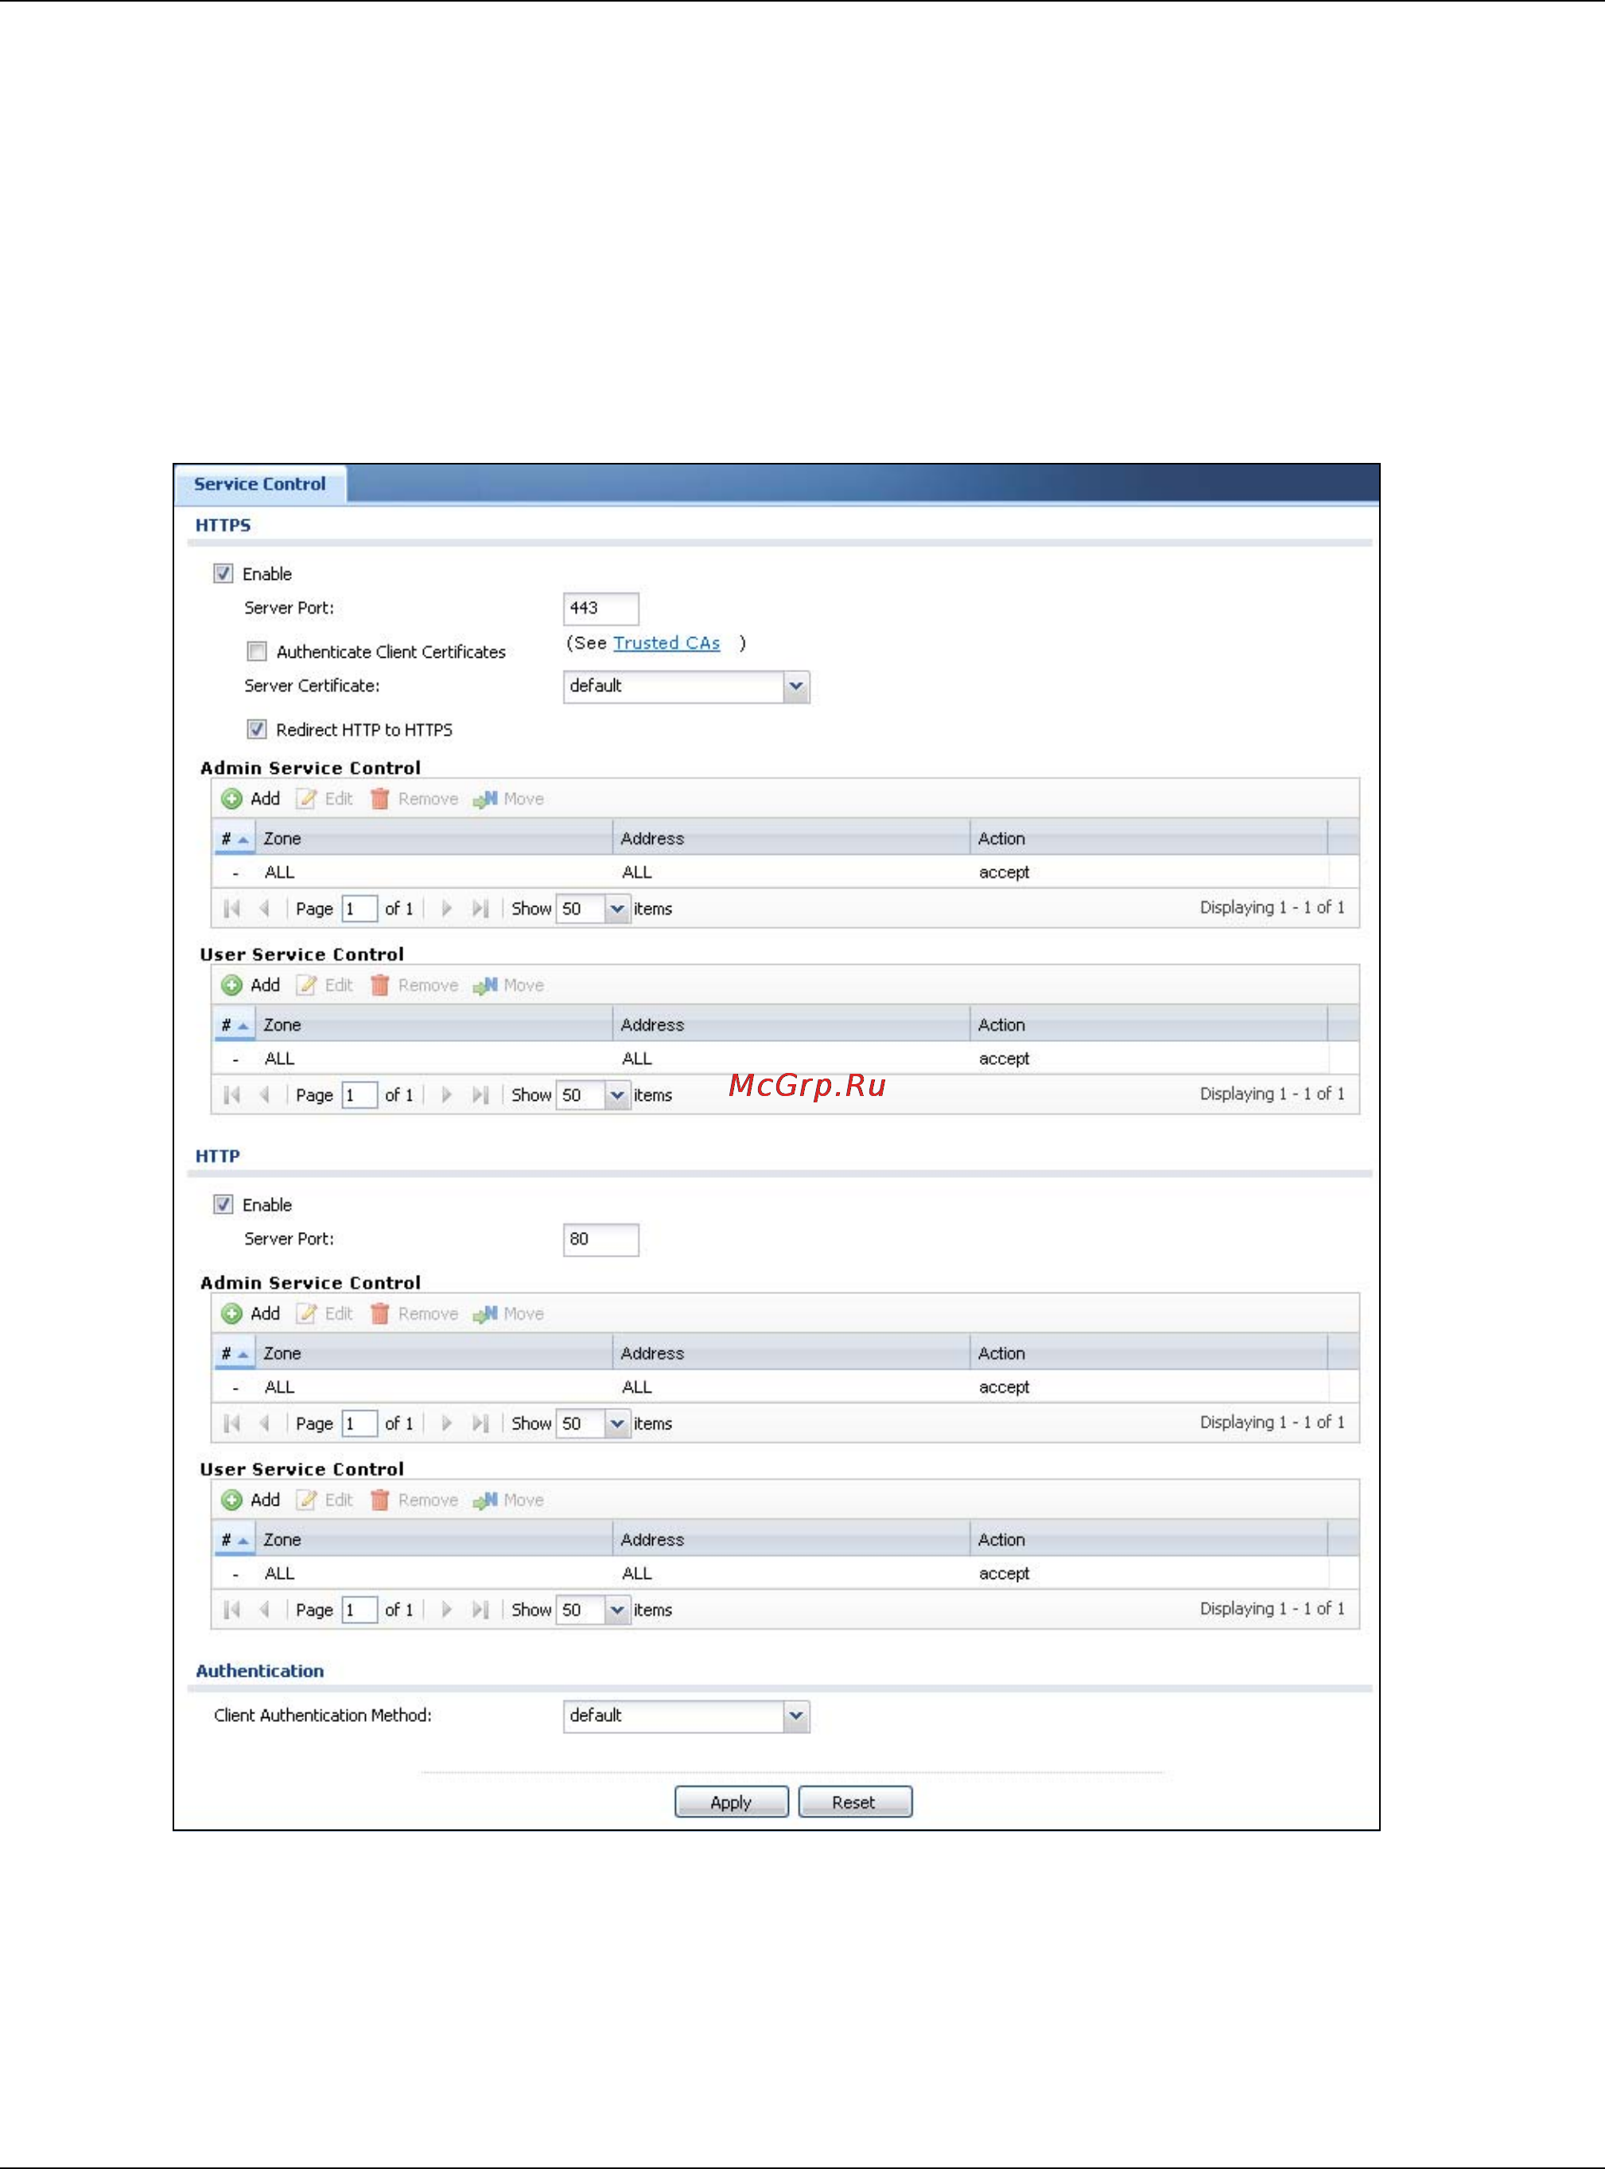Screen dimensions: 1605x2169
Task: Go to first page of HTTP User table
Action: pyautogui.click(x=231, y=1610)
